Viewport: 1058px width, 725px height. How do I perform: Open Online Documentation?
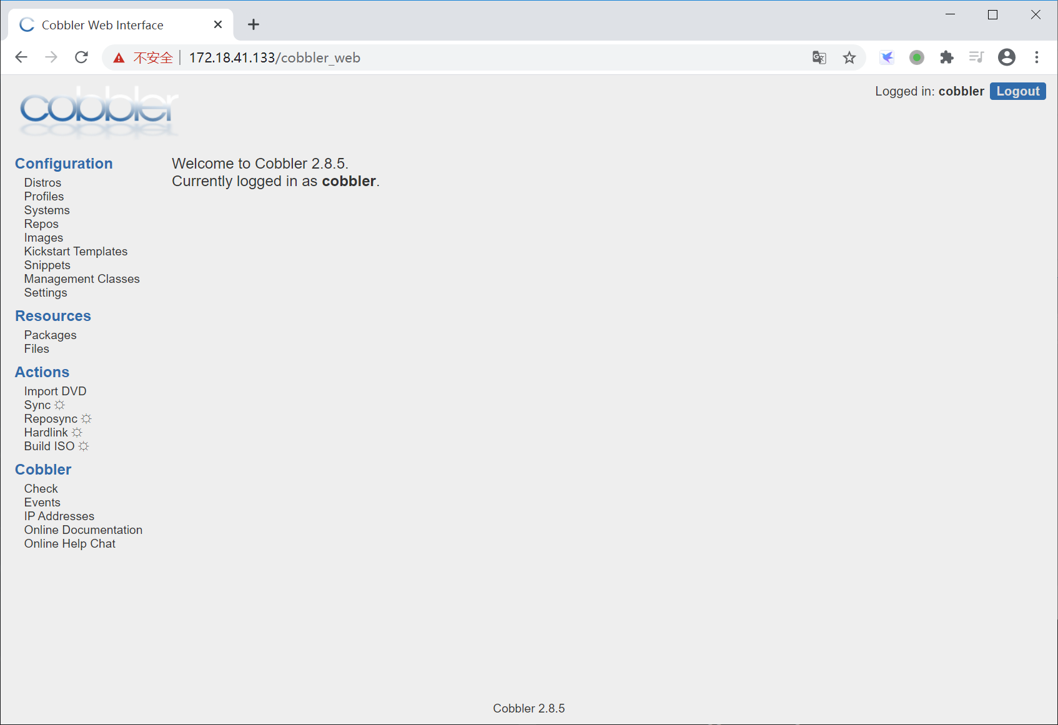pyautogui.click(x=84, y=530)
